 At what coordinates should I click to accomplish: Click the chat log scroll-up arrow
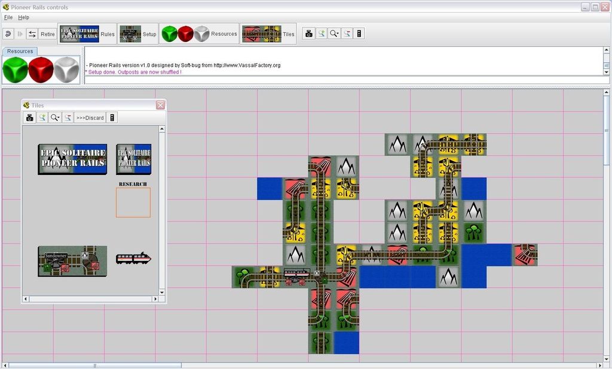606,50
